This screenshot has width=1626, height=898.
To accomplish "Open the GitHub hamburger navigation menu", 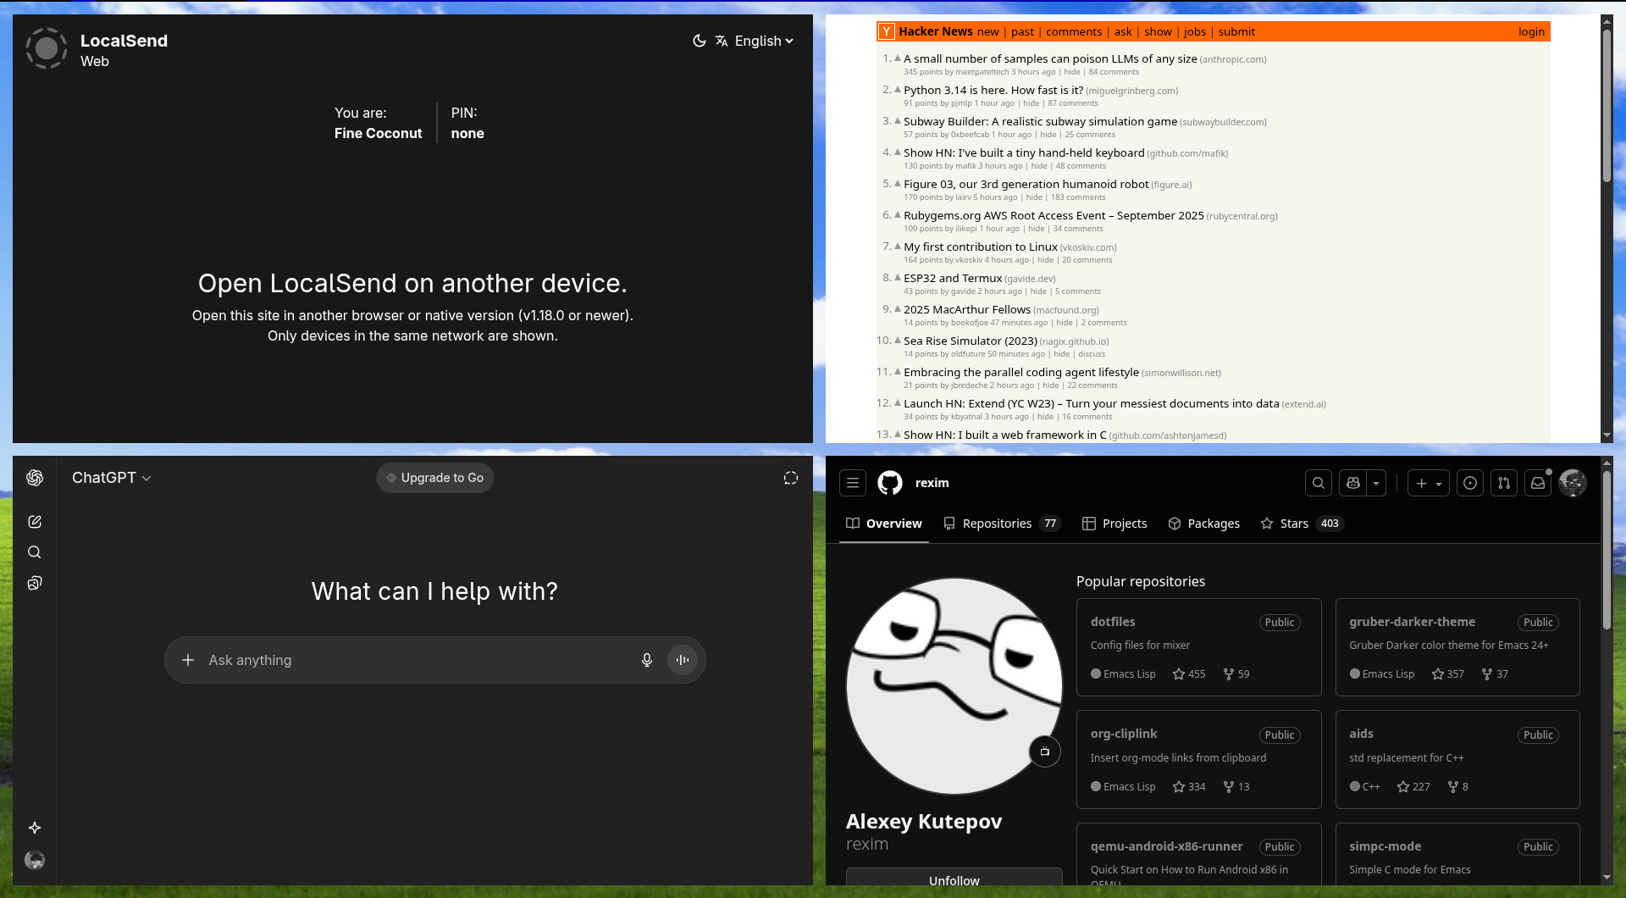I will [852, 483].
